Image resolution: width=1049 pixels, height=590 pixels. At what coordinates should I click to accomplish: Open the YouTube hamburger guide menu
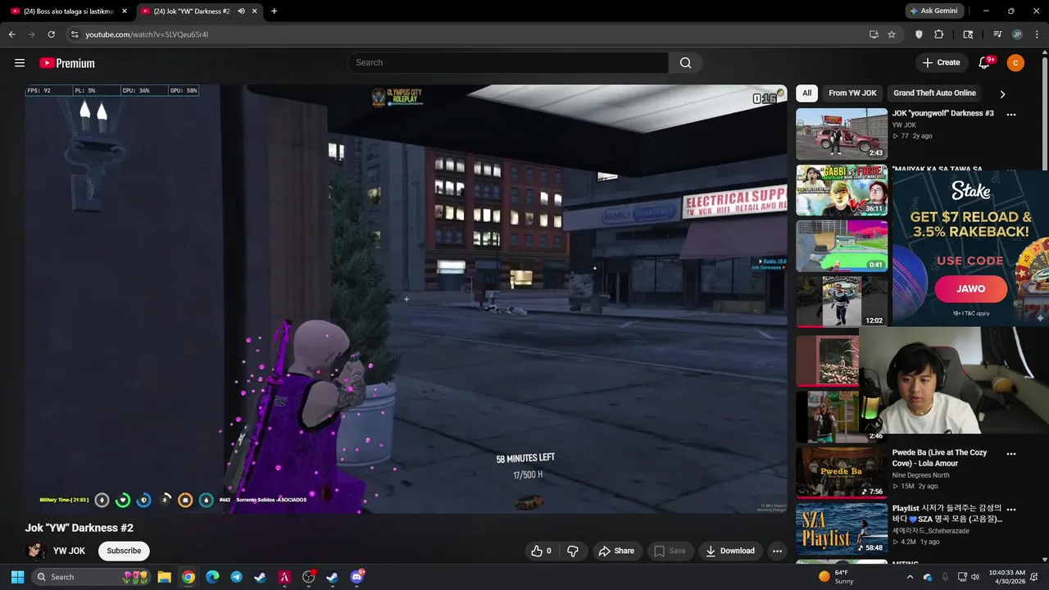click(20, 63)
